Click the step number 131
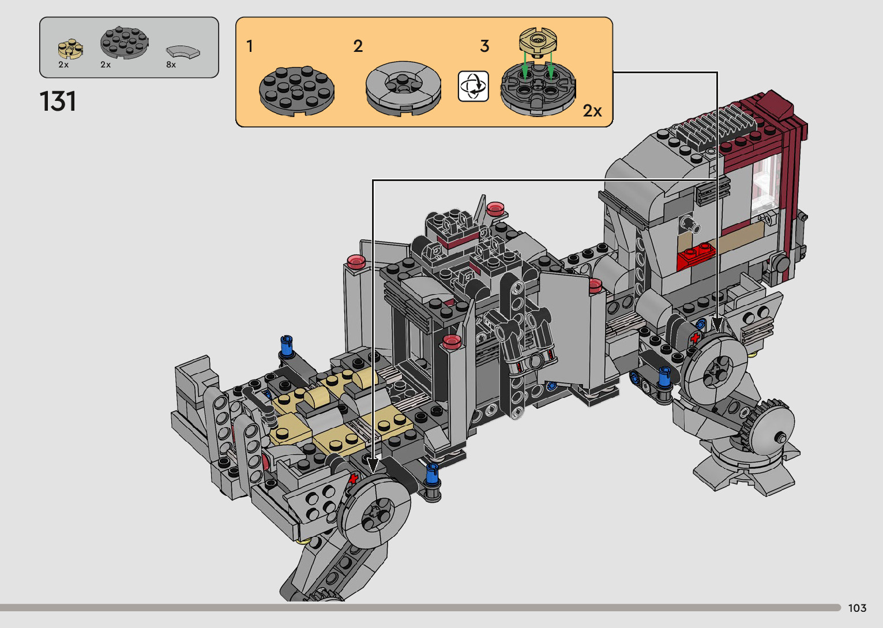883x628 pixels. point(58,101)
